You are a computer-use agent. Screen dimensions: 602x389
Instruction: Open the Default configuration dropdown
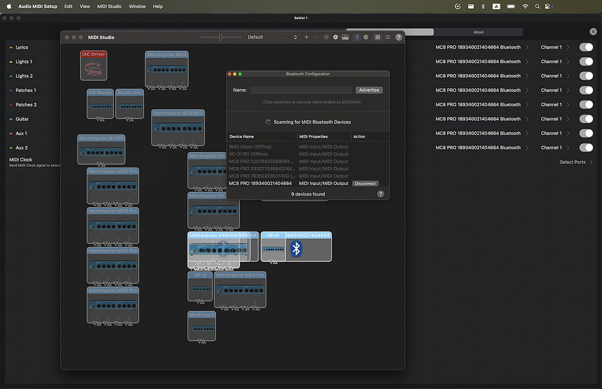[272, 37]
